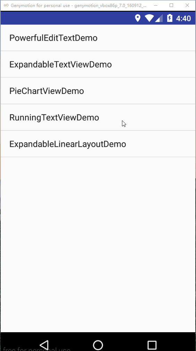Screen dimensions: 196x351
Task: Tap the Wi-Fi status icon
Action: coord(149,18)
